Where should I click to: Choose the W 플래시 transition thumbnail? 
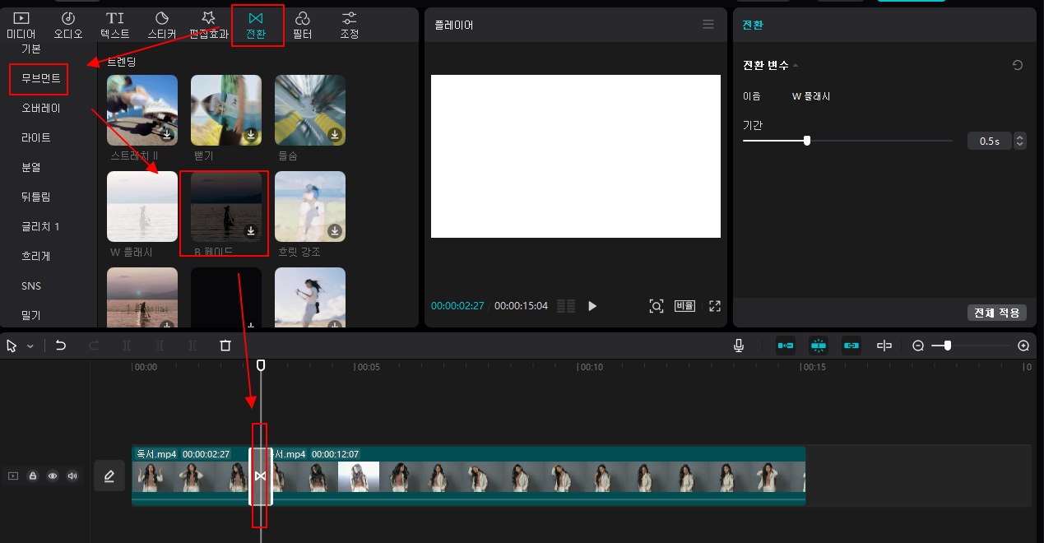[142, 207]
